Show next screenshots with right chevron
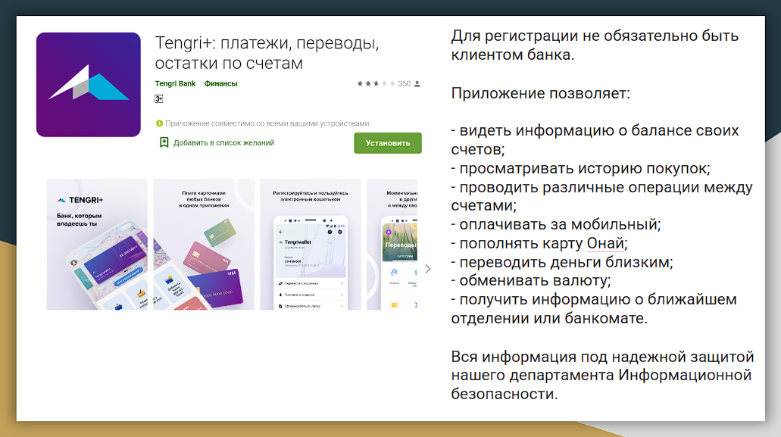This screenshot has height=437, width=781. (428, 269)
